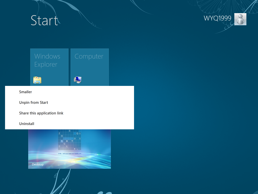Select Share this application link
The width and height of the screenshot is (258, 194).
click(x=41, y=113)
